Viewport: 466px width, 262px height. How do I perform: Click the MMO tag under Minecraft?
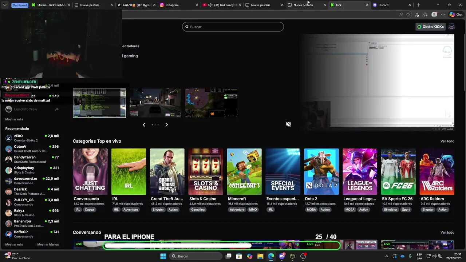point(253,210)
